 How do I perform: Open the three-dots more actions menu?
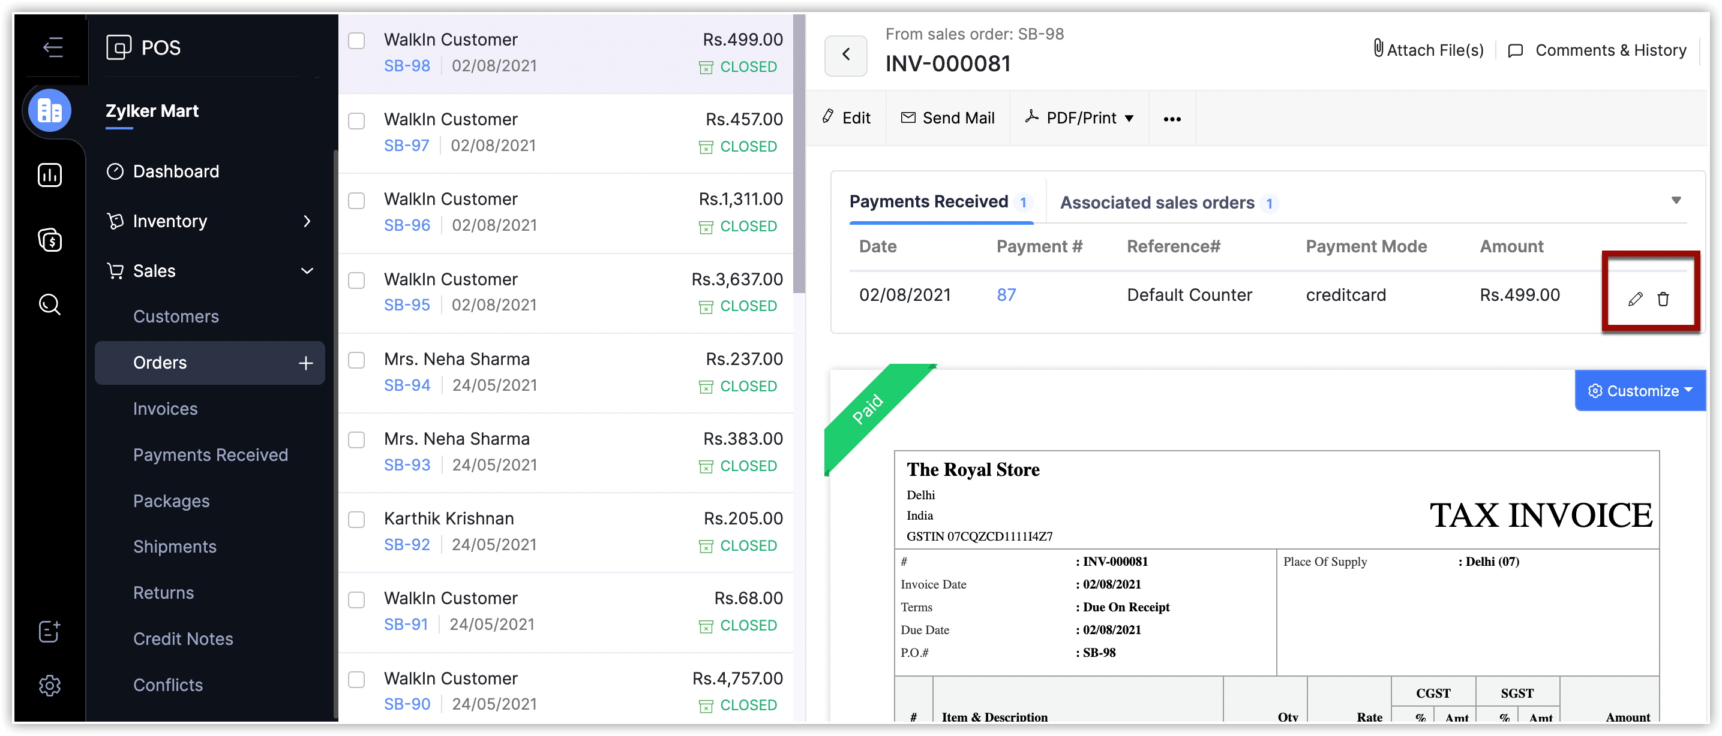point(1172,119)
